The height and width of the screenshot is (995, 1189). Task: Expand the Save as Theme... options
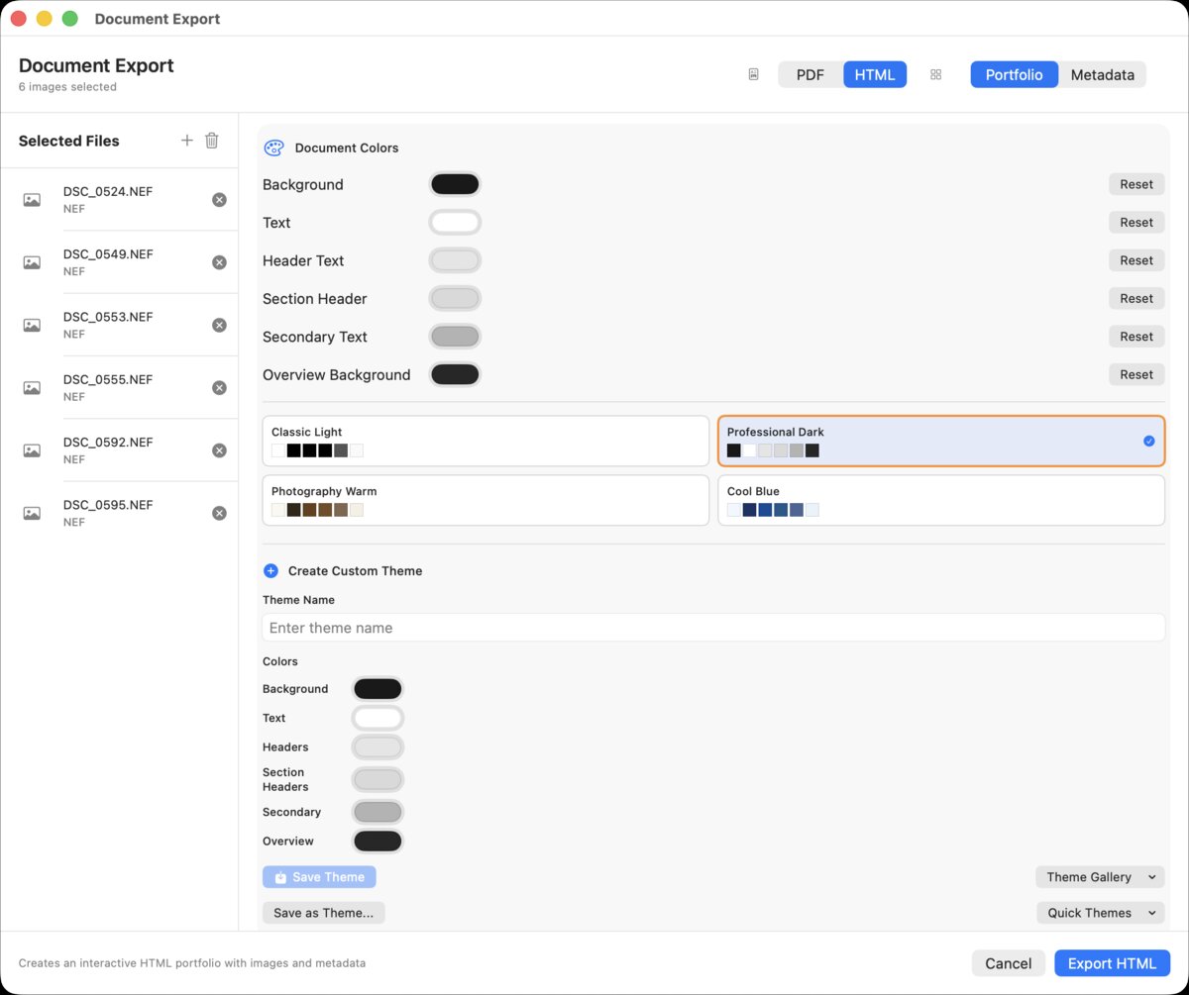(x=323, y=912)
